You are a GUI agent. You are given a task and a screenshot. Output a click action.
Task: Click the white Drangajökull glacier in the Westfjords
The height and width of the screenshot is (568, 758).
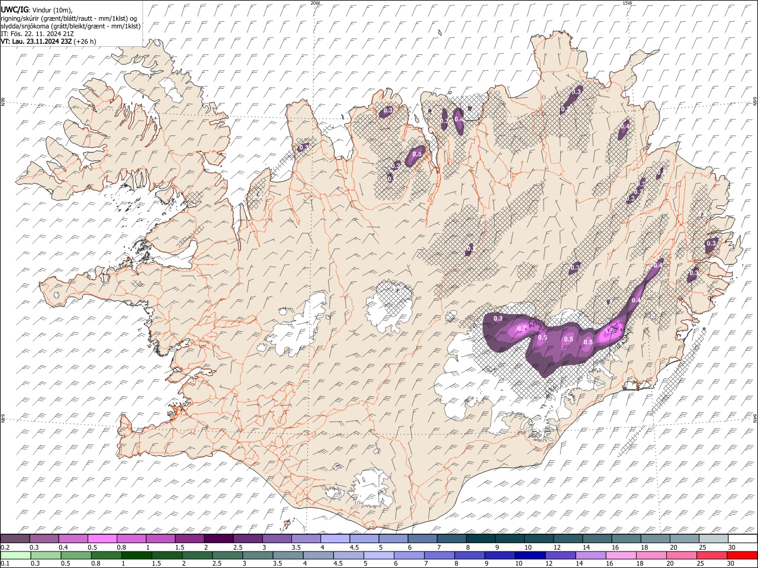pos(171,88)
